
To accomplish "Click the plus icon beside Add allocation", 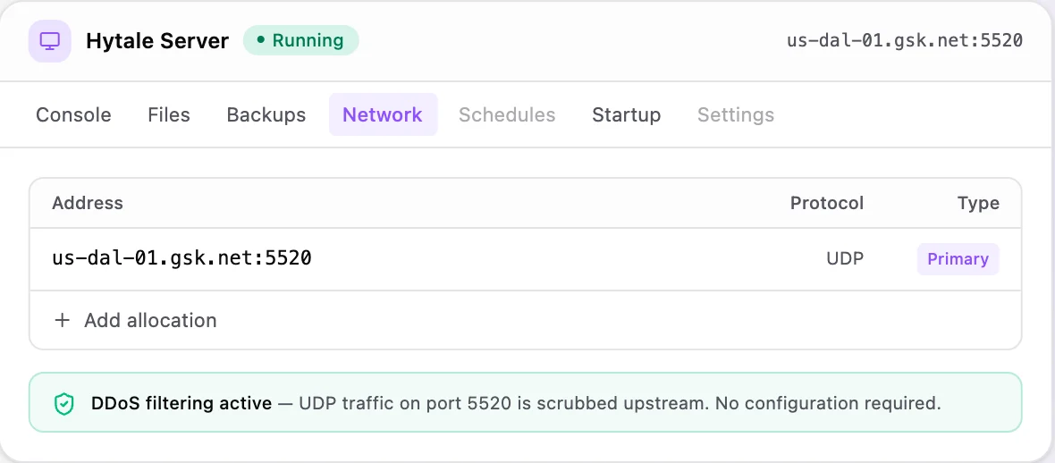I will pyautogui.click(x=62, y=320).
